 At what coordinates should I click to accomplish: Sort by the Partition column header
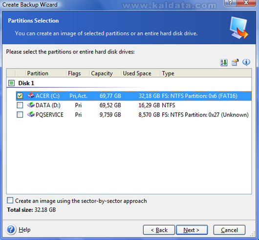point(46,73)
